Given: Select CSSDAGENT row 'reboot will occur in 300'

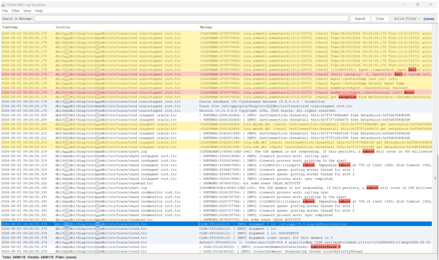Looking at the screenshot, I should click(216, 151).
